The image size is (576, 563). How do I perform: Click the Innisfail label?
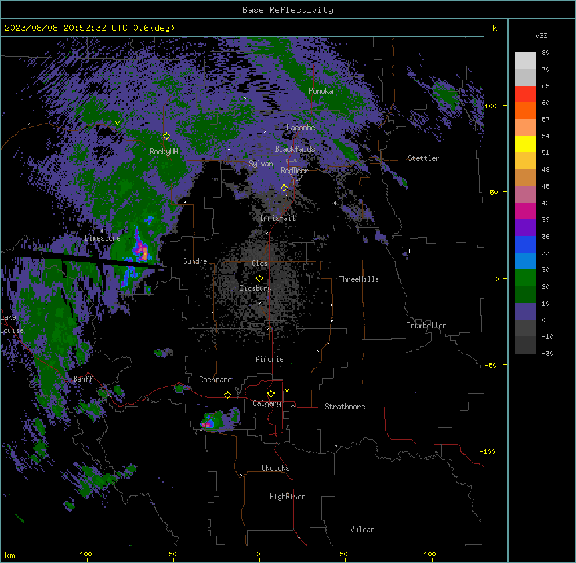coord(277,218)
